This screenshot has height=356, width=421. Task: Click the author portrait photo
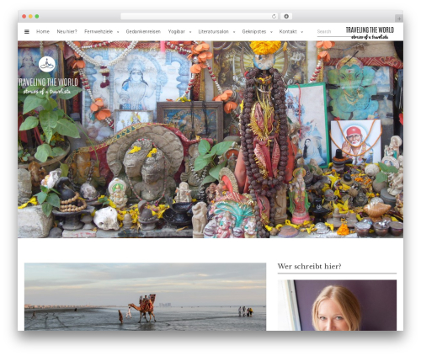(x=337, y=306)
